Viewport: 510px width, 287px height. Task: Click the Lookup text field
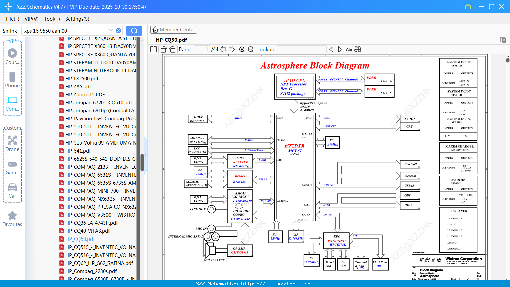[x=301, y=49]
